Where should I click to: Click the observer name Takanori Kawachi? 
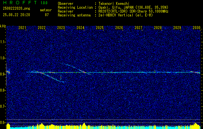114,4
